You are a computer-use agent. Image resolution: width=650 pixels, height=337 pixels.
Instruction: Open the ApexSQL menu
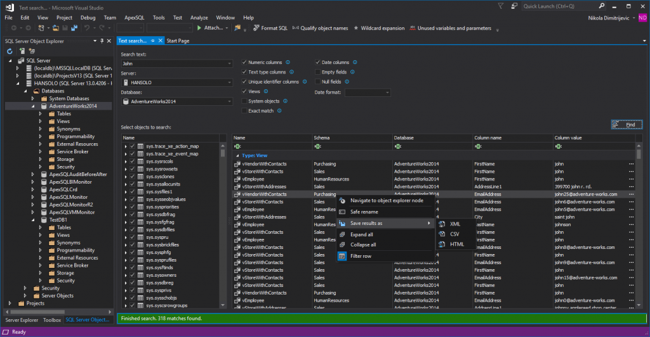click(134, 18)
